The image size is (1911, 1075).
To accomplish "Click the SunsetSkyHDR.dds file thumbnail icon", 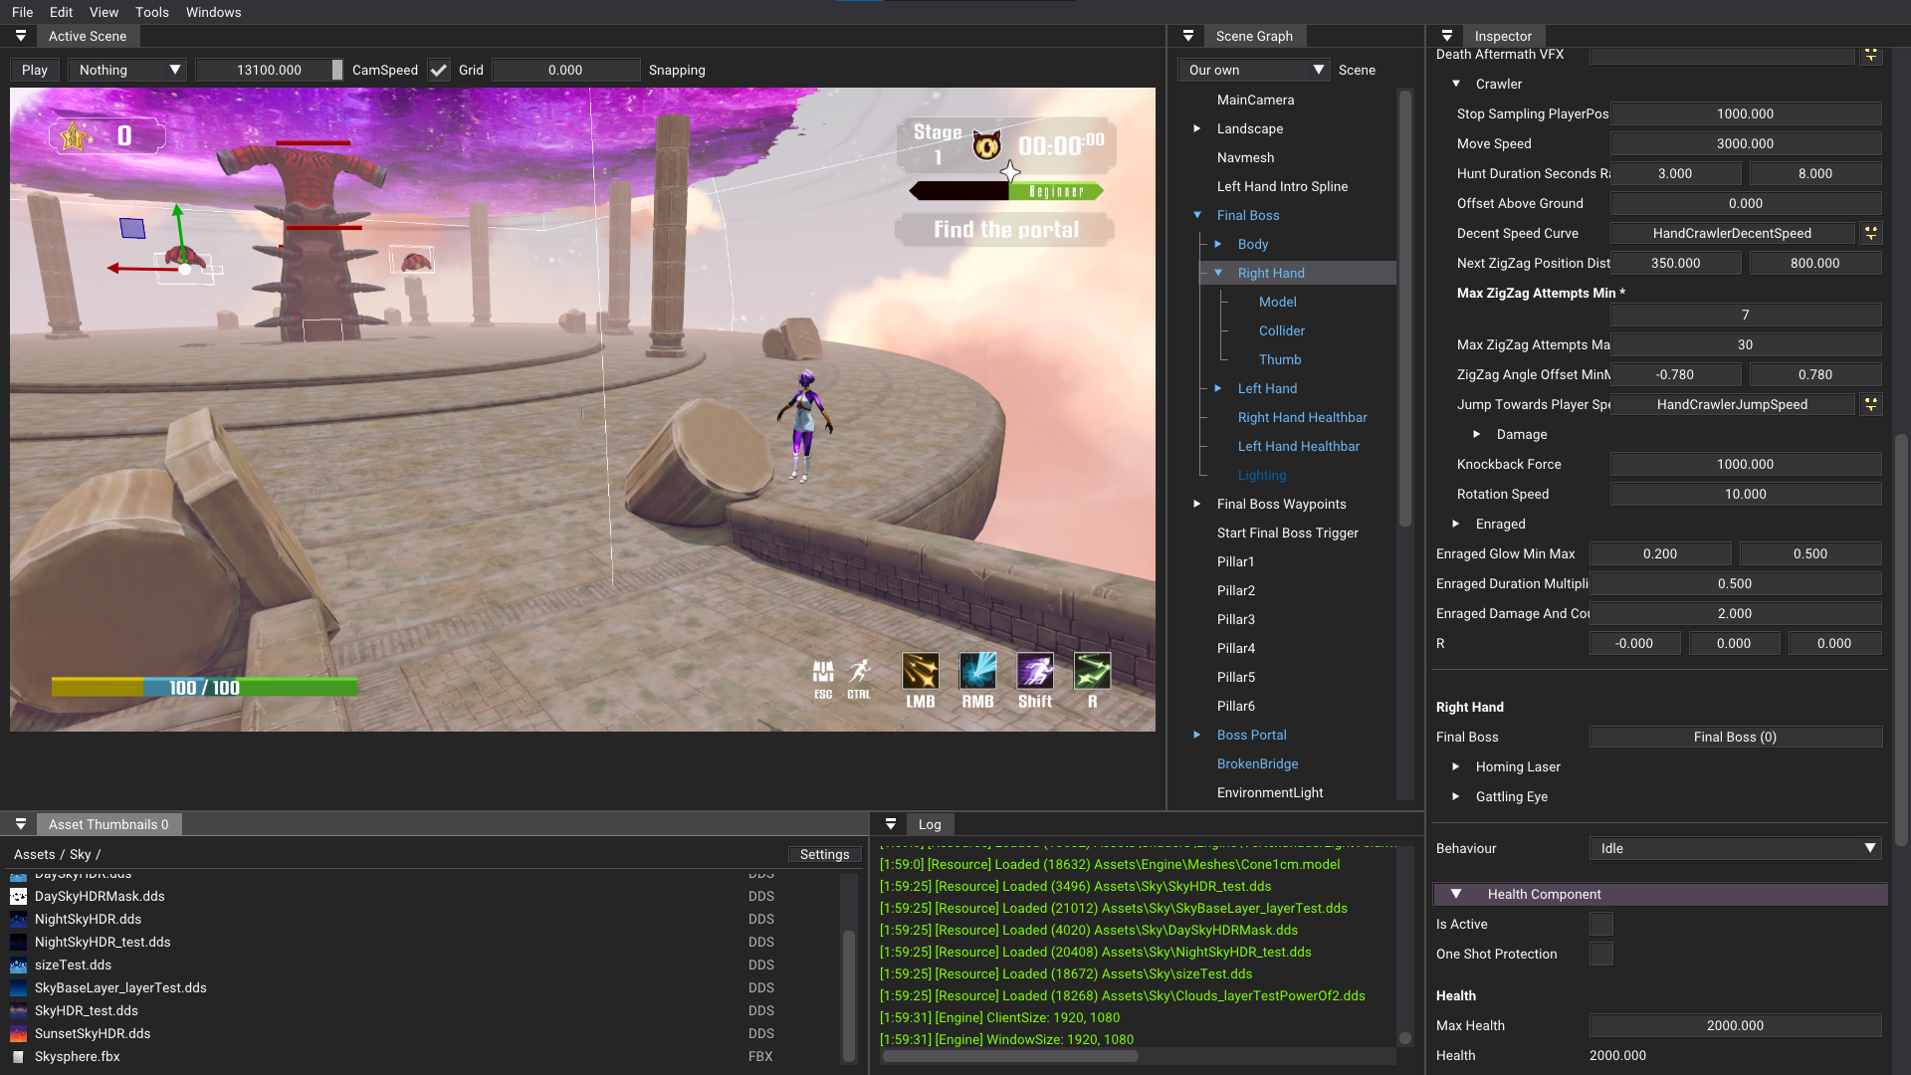I will click(18, 1033).
